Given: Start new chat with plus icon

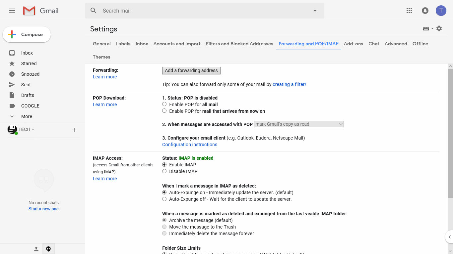Looking at the screenshot, I should 74,130.
